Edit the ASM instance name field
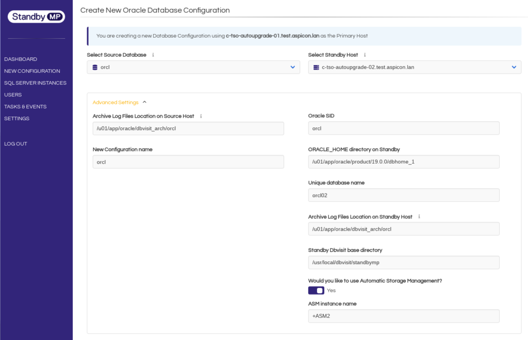The image size is (528, 340). (x=404, y=316)
